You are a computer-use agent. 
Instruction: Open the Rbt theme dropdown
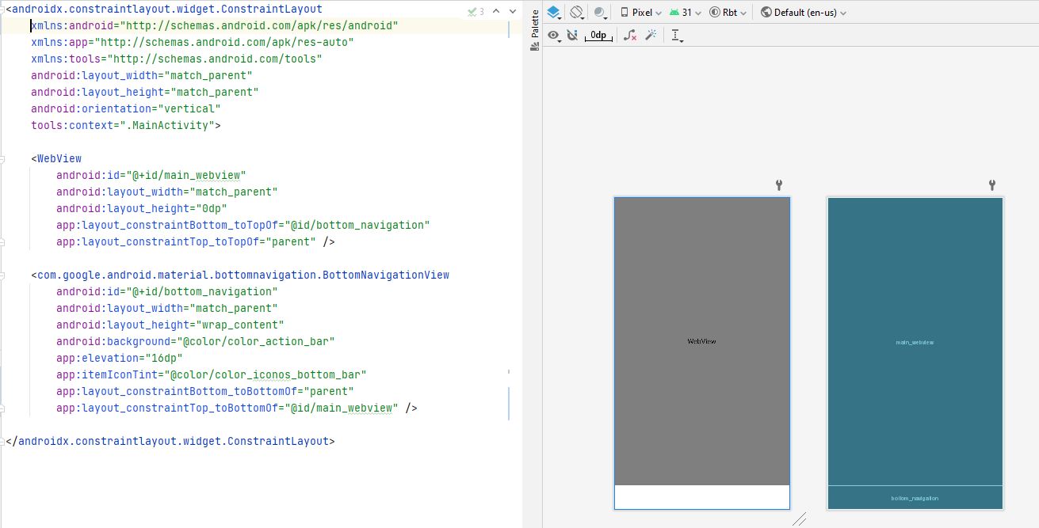[728, 13]
